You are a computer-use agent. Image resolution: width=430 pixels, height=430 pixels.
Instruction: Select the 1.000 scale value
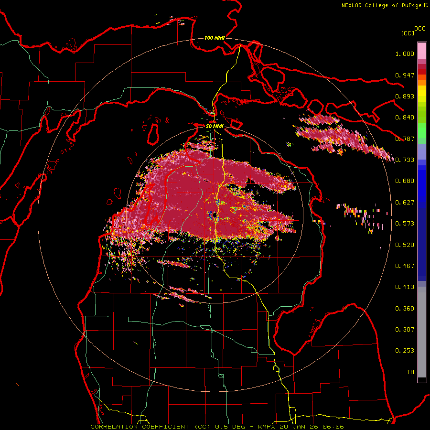(405, 54)
